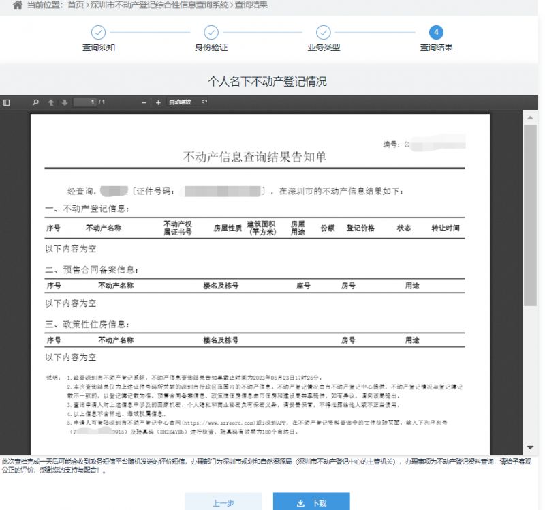The width and height of the screenshot is (545, 510).
Task: Go to next page down arrow
Action: (x=65, y=102)
